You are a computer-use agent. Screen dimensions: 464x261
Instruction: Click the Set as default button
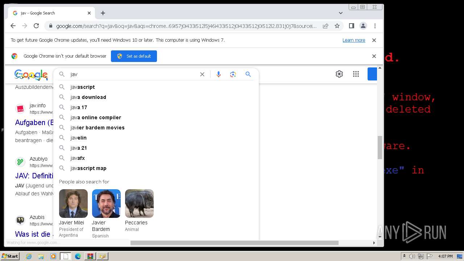[x=134, y=56]
